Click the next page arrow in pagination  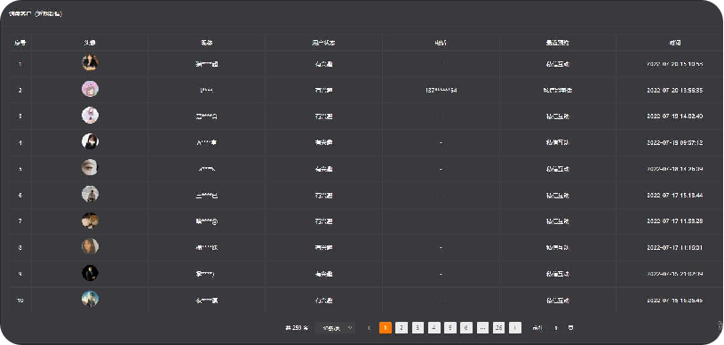point(515,328)
